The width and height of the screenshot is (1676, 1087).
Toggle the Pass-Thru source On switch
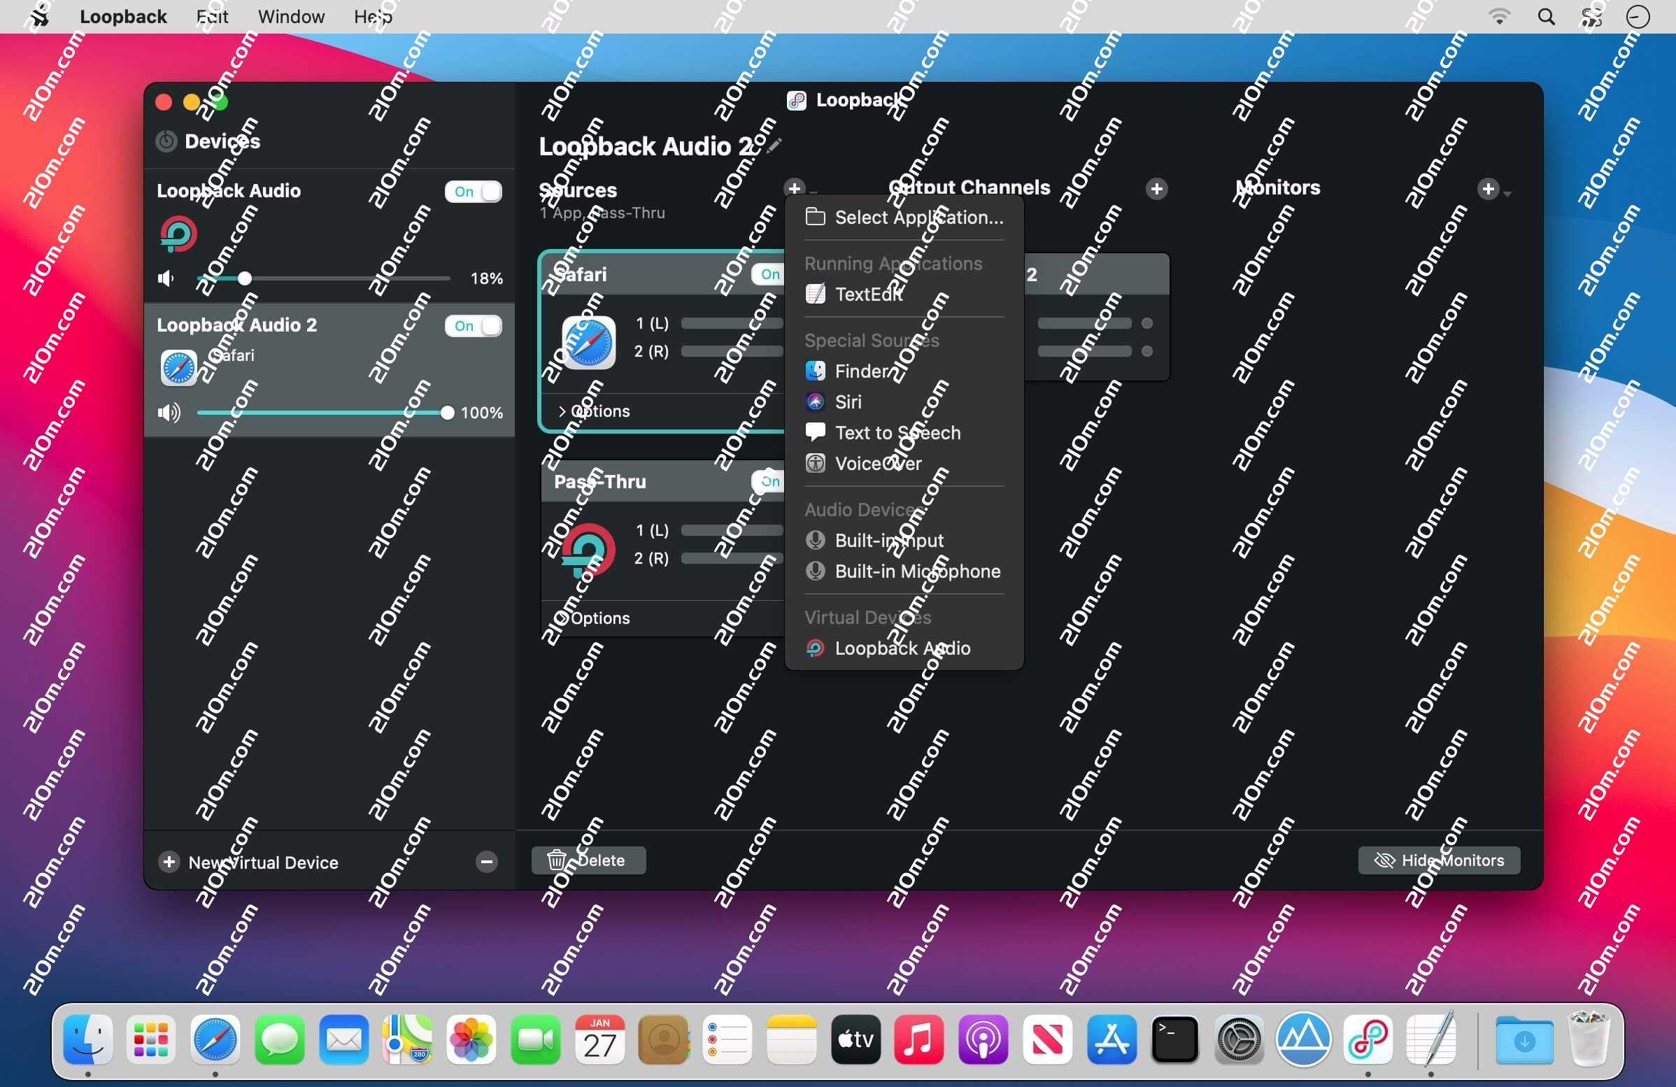tap(767, 481)
